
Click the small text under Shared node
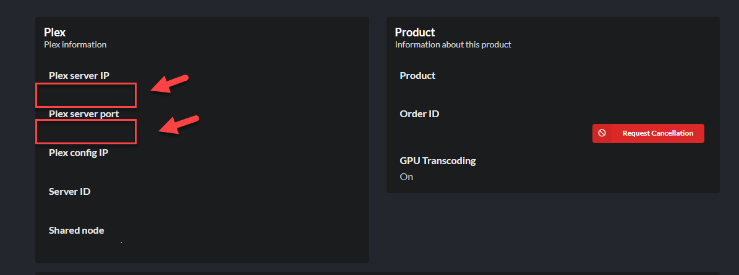click(121, 243)
